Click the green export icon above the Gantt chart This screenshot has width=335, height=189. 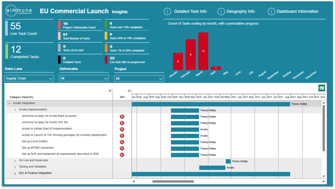(x=321, y=88)
